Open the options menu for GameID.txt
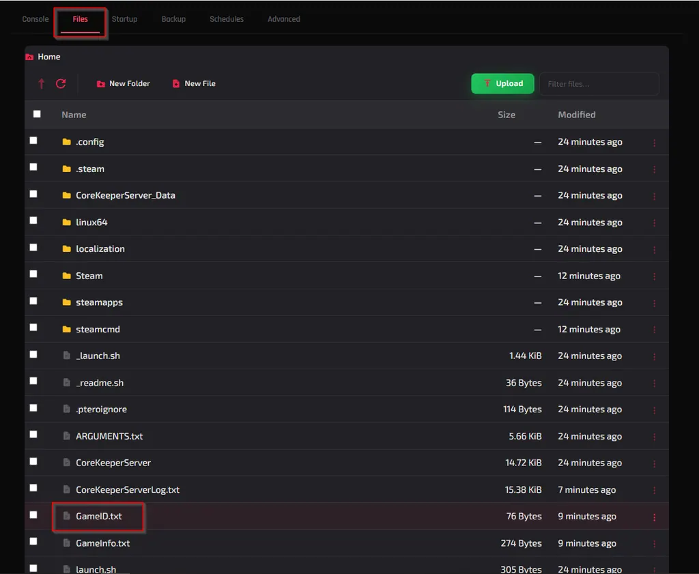This screenshot has width=699, height=574. (654, 517)
